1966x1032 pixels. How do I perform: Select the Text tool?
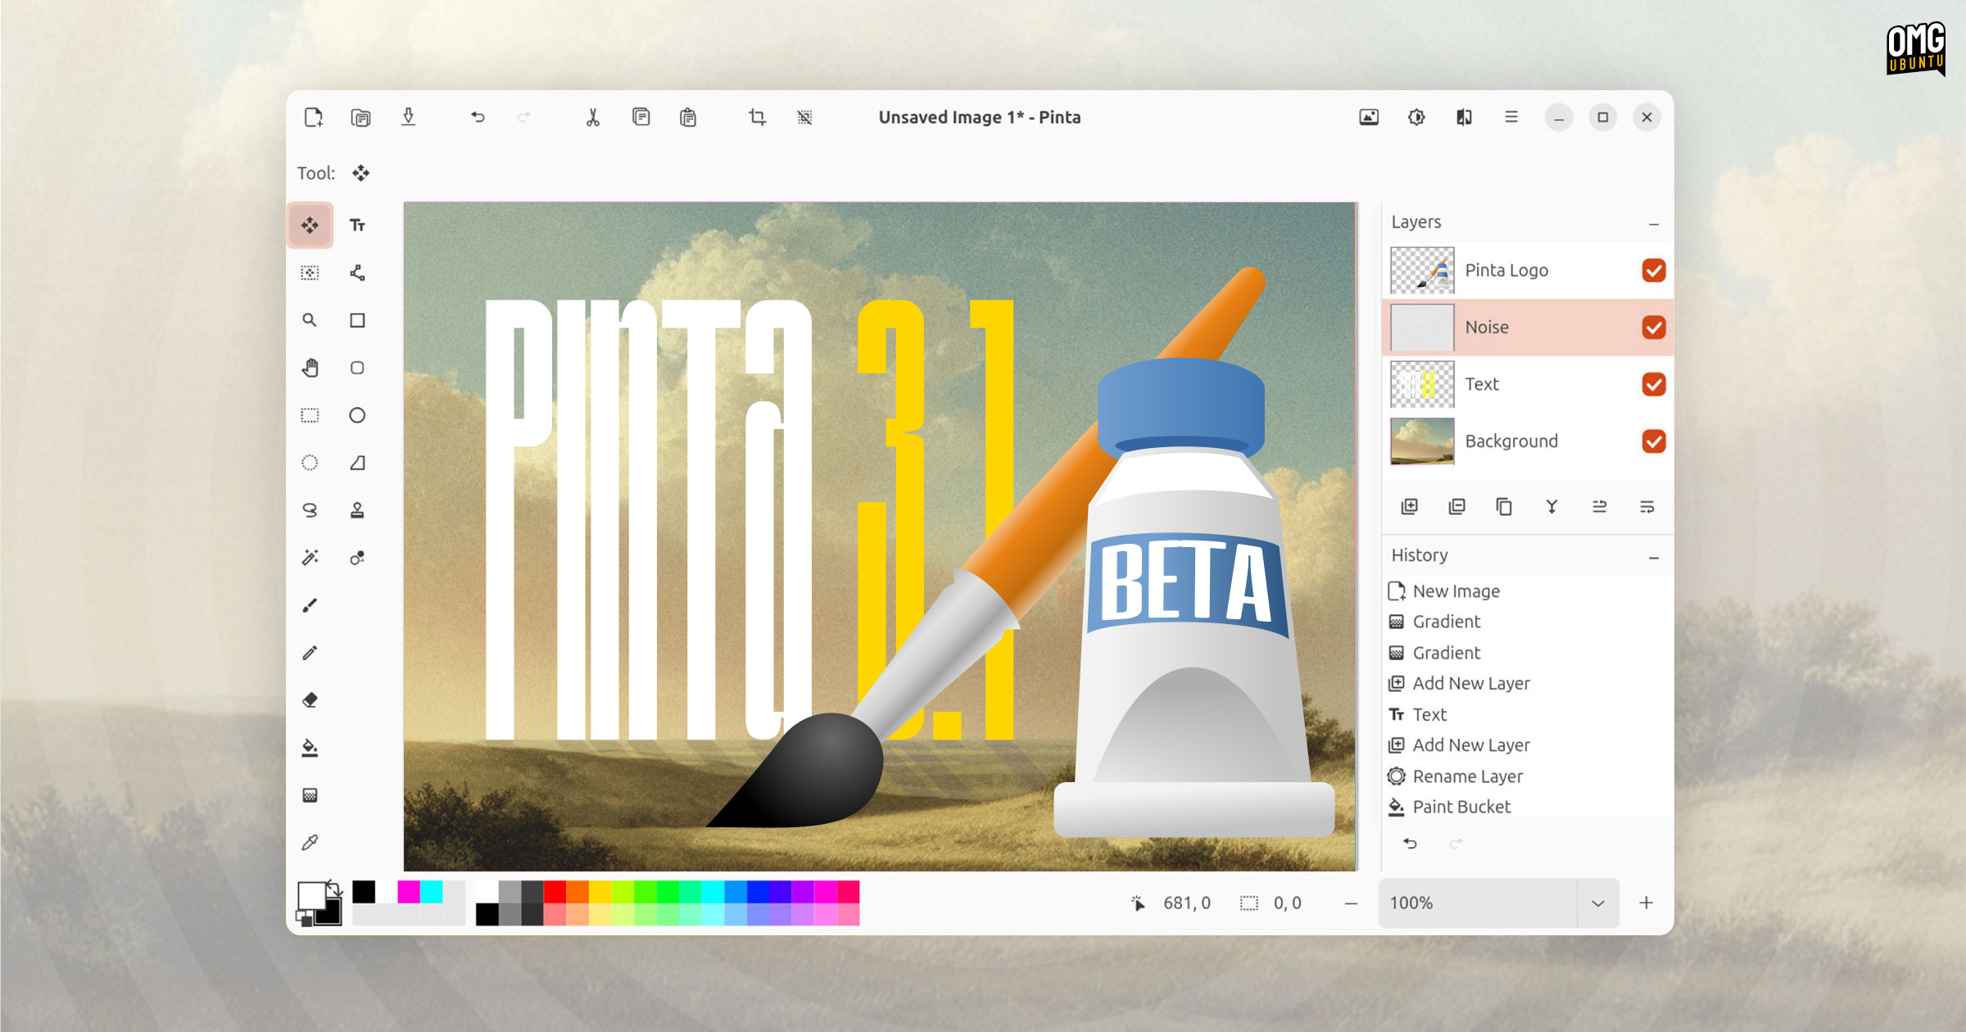358,225
